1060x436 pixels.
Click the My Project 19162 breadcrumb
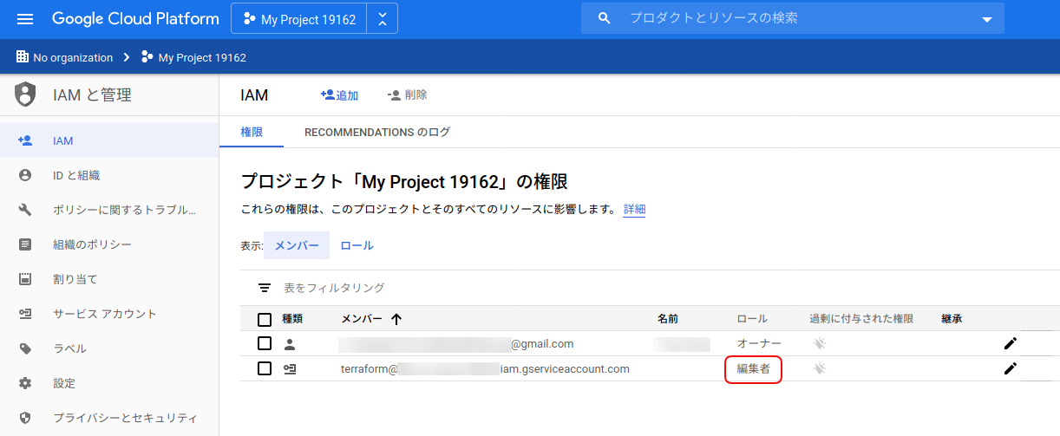(202, 58)
